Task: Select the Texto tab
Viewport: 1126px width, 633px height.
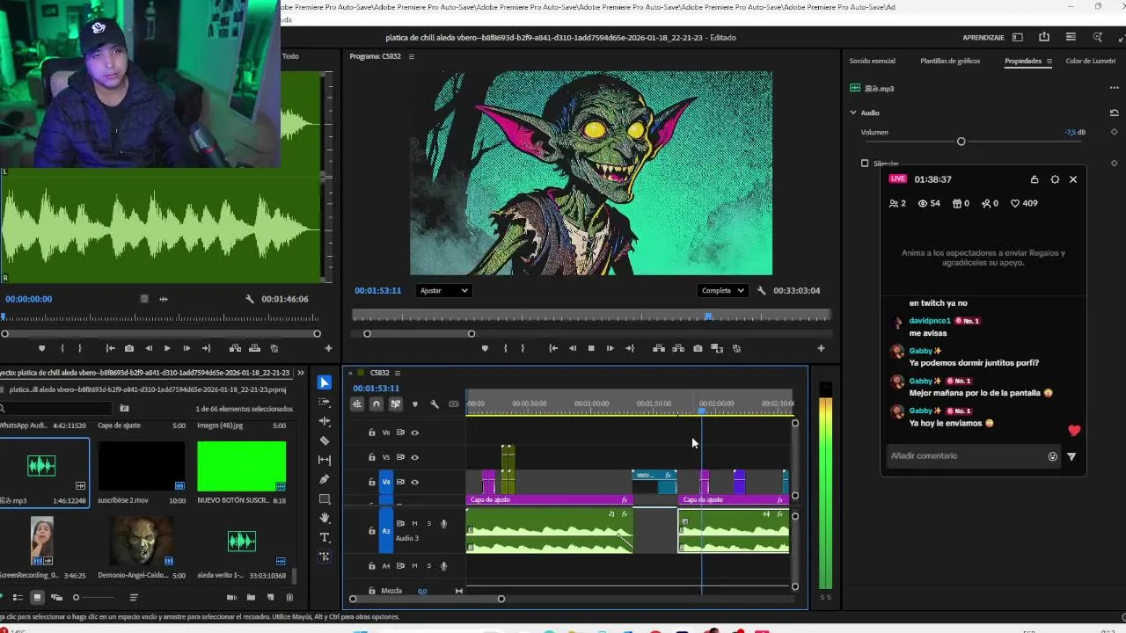Action: coord(289,56)
